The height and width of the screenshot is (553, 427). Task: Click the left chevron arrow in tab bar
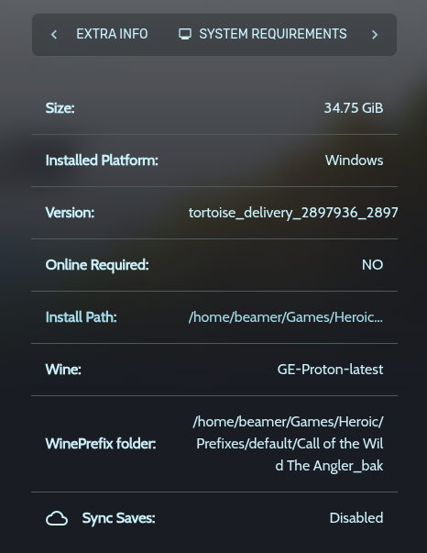[x=54, y=35]
